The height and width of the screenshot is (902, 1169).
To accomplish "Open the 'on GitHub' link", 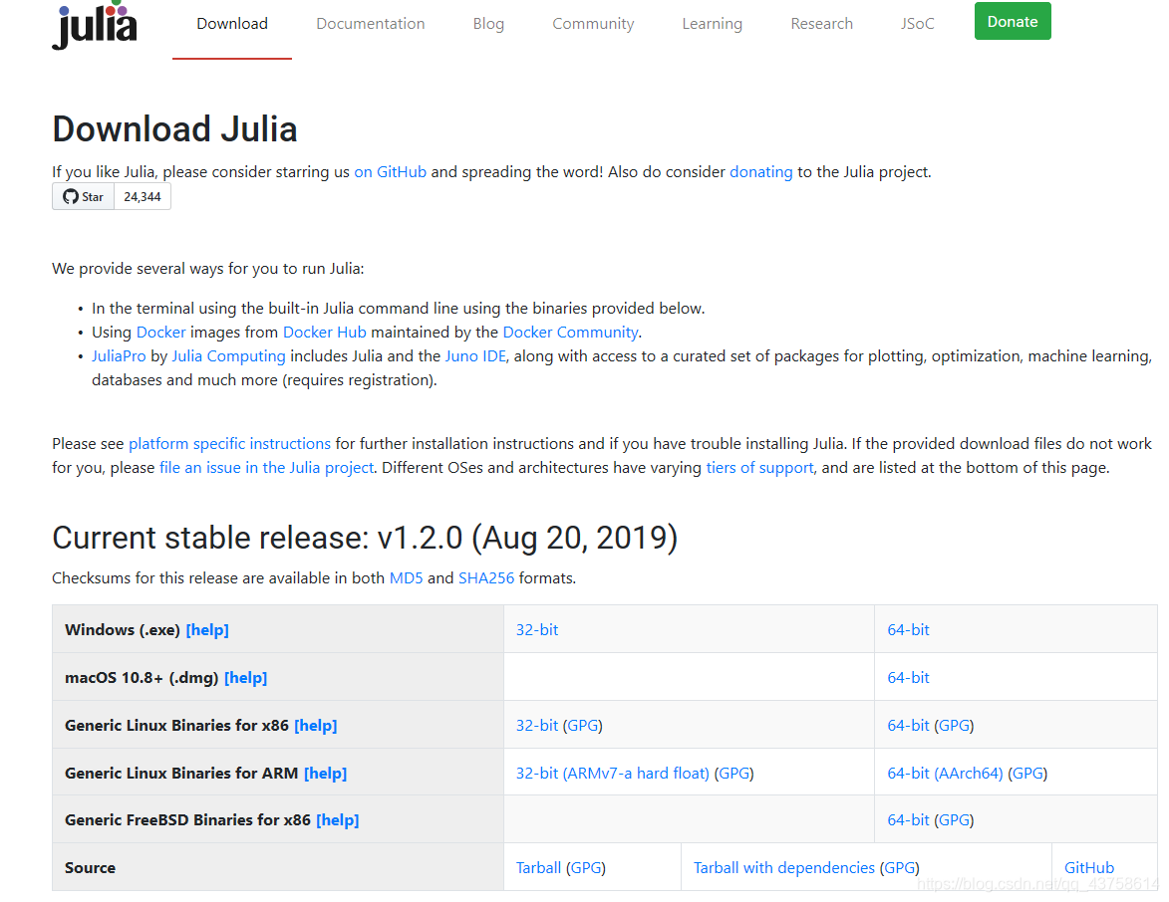I will [x=390, y=171].
